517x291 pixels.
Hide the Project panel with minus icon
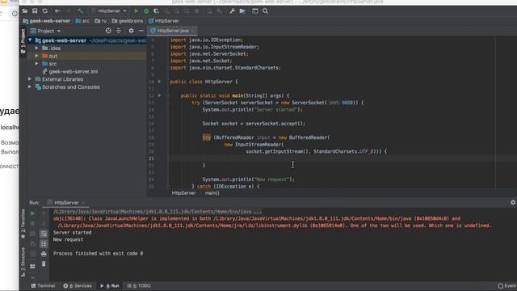coord(141,31)
